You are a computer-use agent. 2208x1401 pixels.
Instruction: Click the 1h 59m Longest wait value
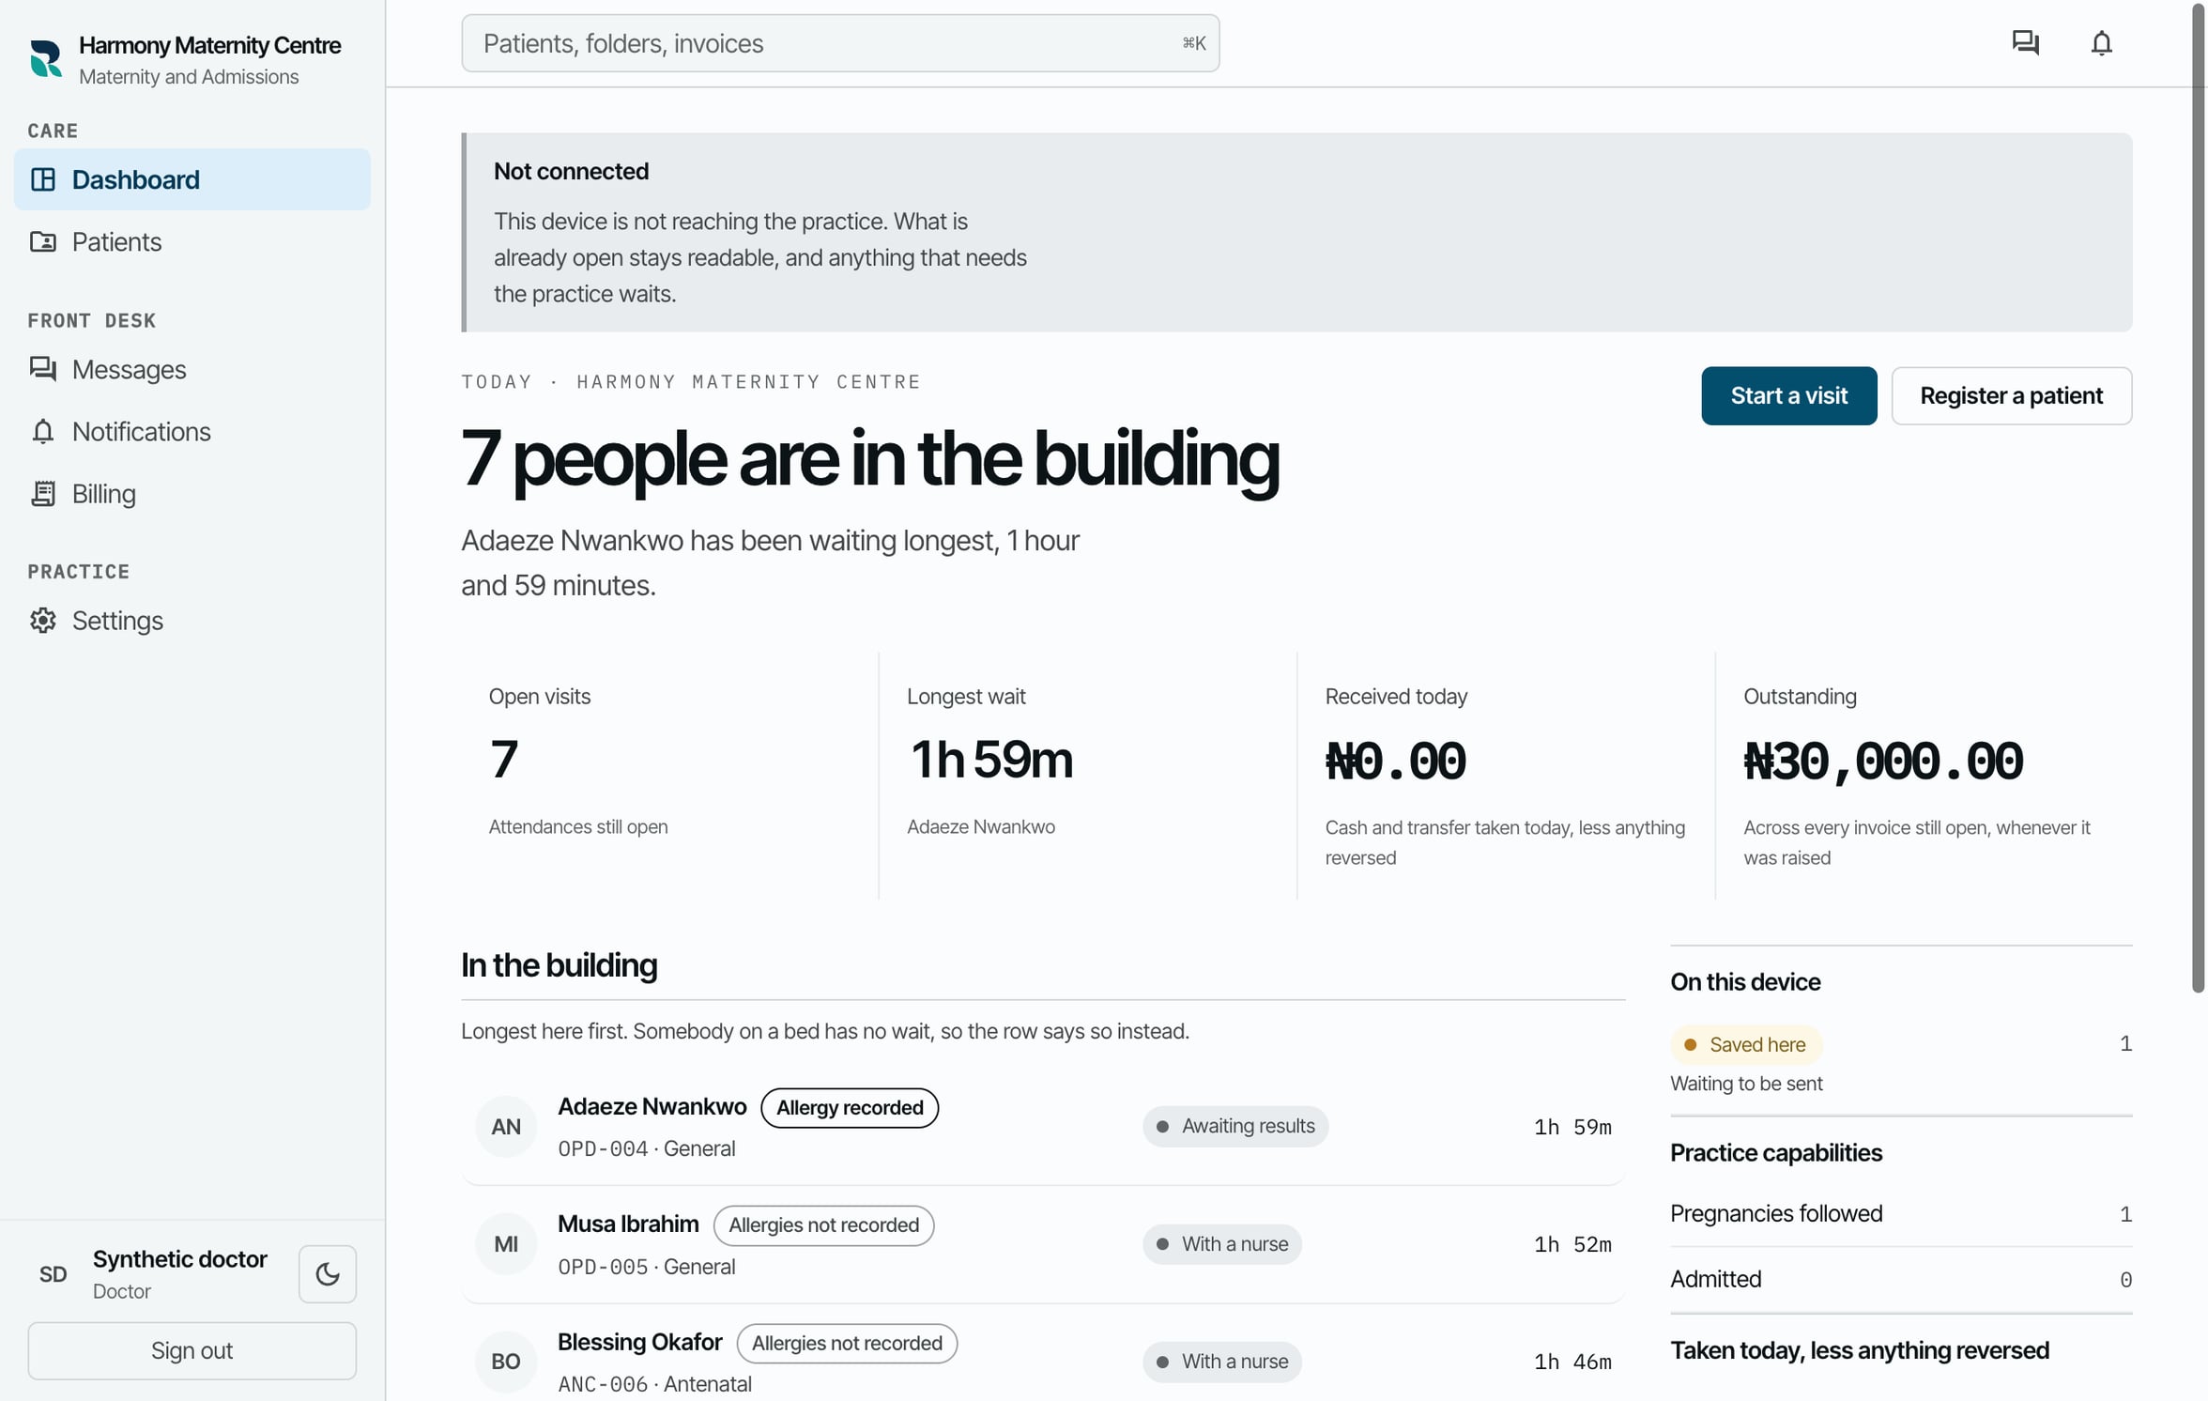[x=991, y=760]
